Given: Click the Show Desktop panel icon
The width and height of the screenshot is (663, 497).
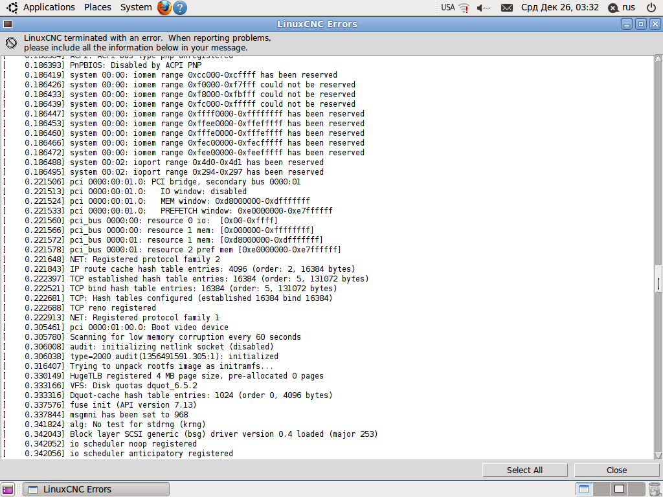Looking at the screenshot, I should pos(8,489).
